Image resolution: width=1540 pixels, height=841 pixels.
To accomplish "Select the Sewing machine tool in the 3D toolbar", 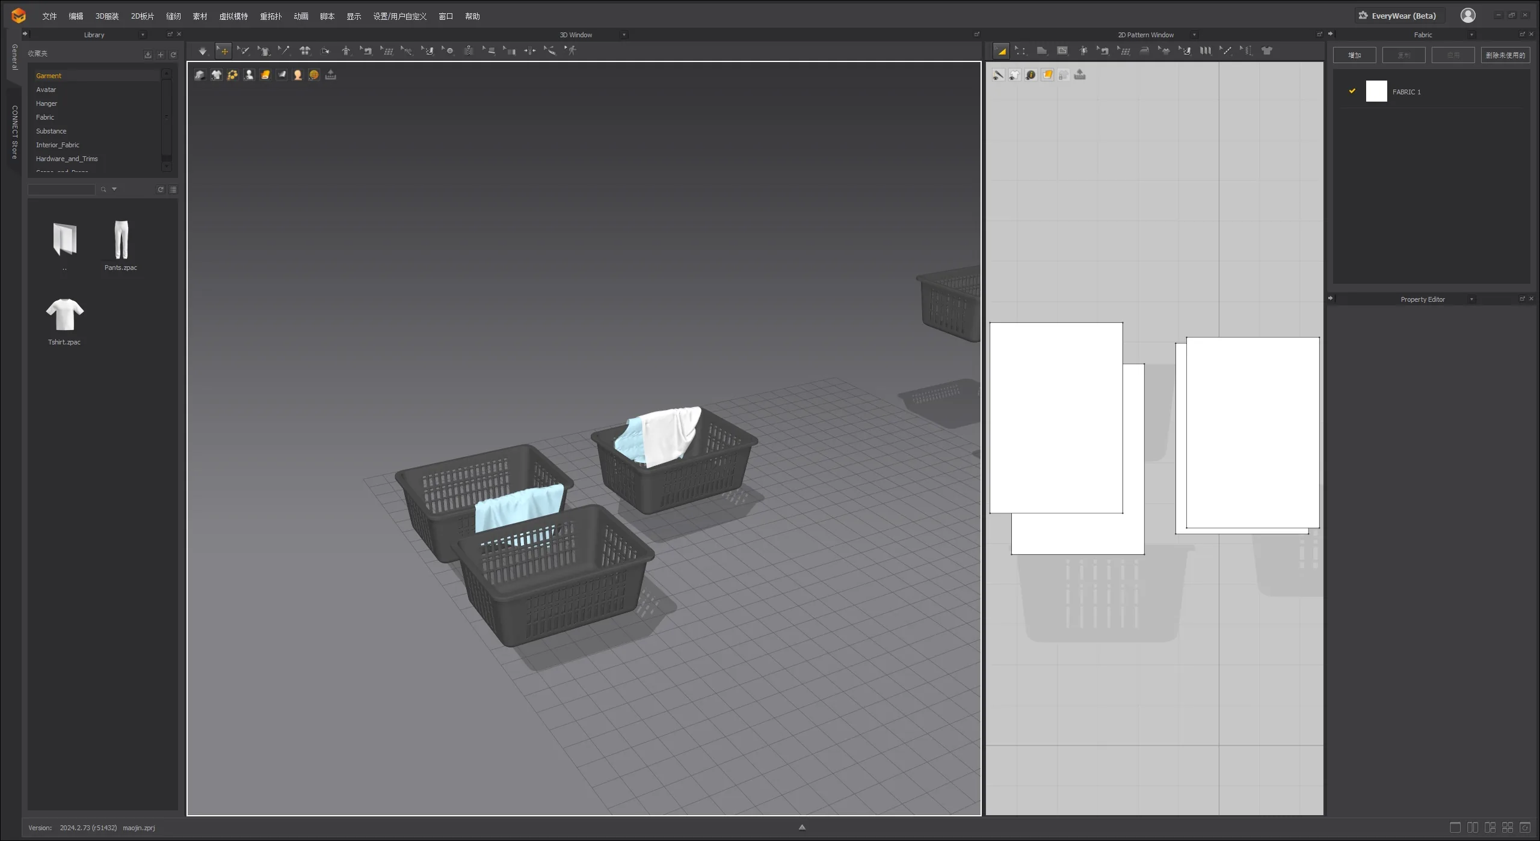I will coord(366,51).
